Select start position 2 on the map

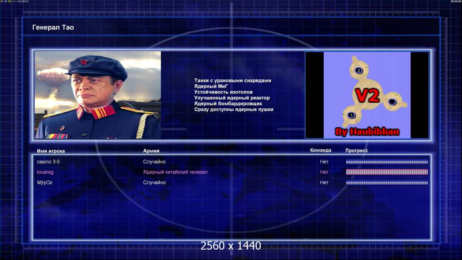pos(358,70)
